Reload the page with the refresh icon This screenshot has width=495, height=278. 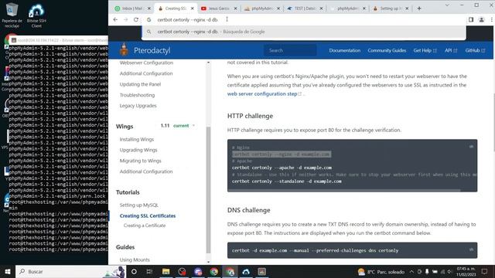pyautogui.click(x=136, y=19)
